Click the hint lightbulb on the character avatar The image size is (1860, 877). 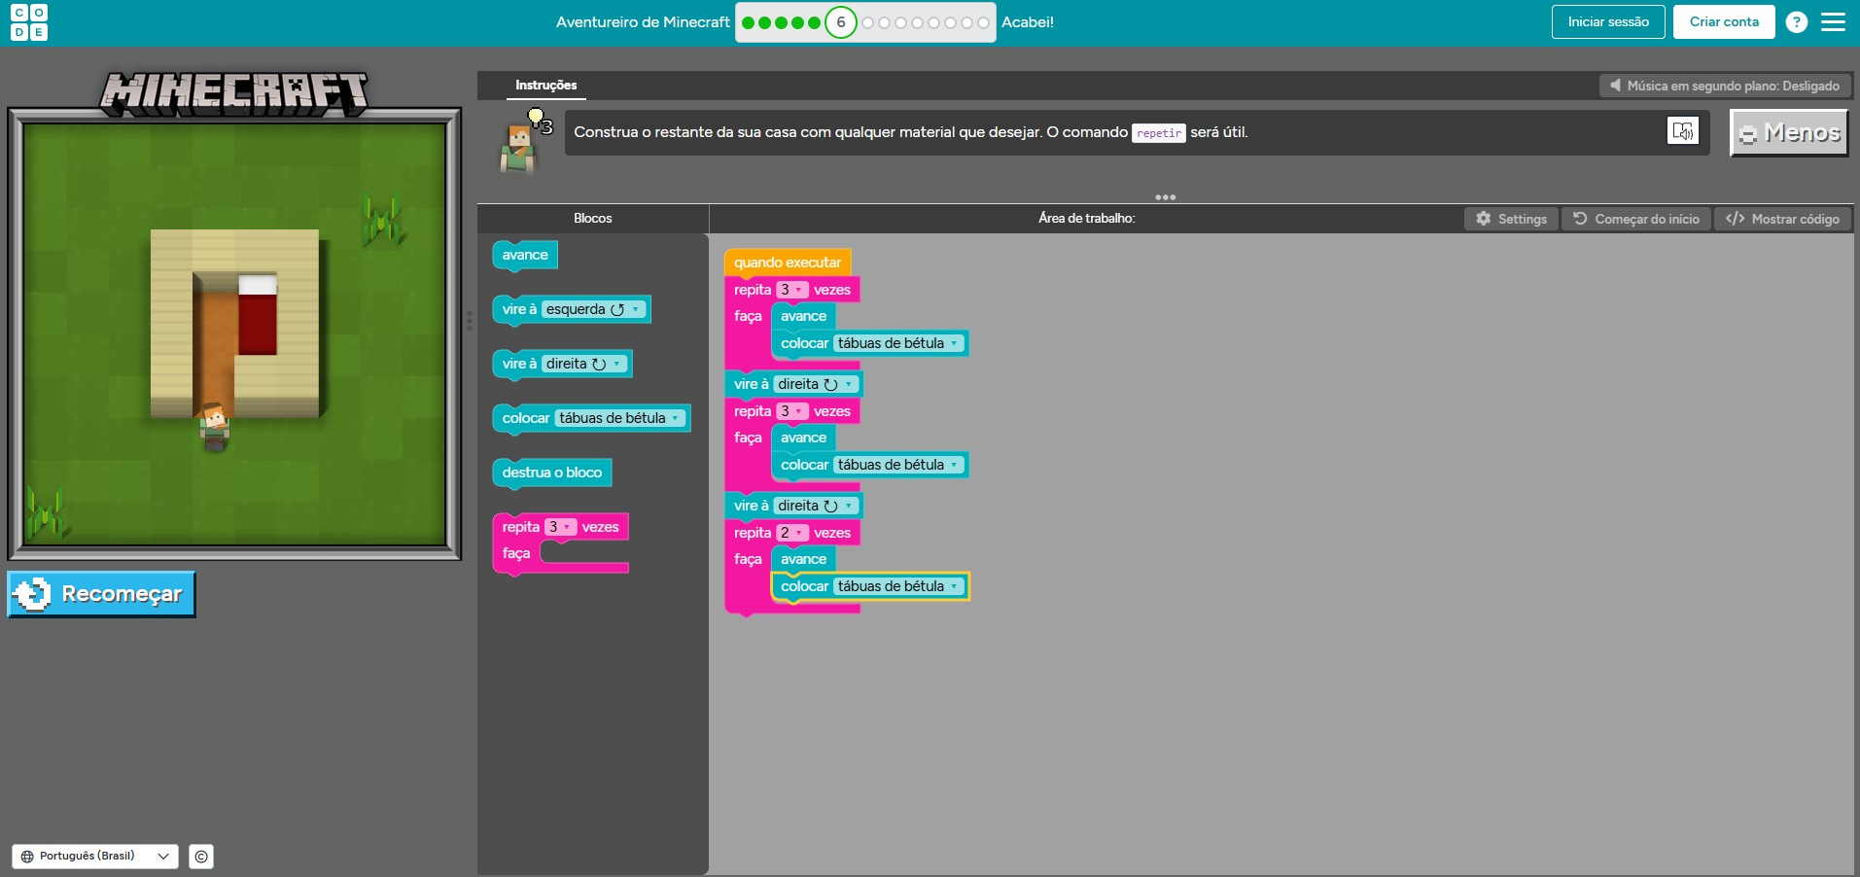(536, 119)
